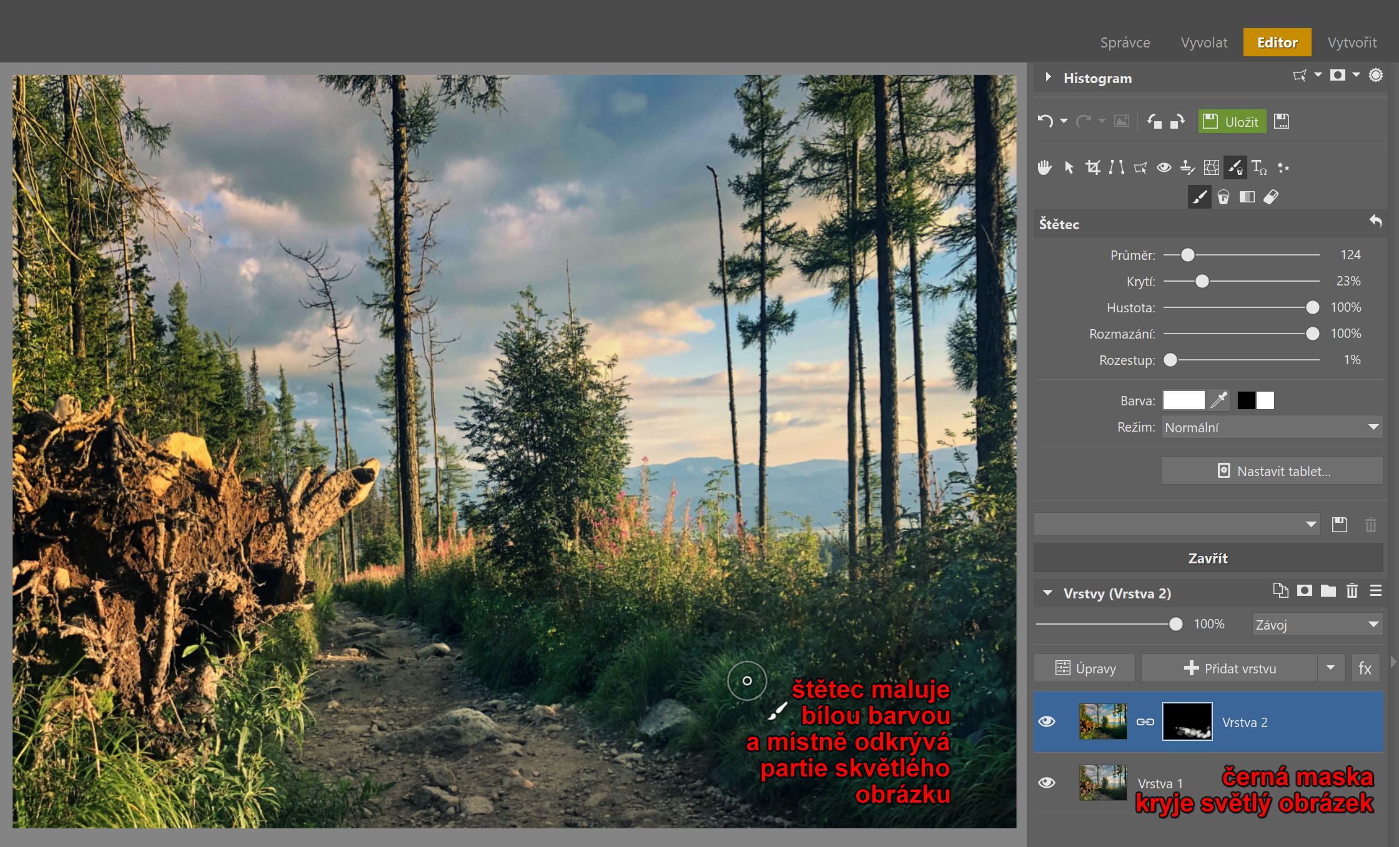Switch to the Editor tab
1399x847 pixels.
(1277, 42)
